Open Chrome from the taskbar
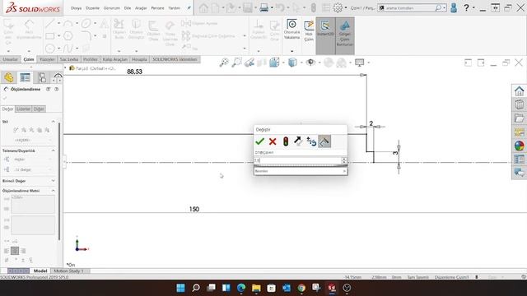 tap(301, 288)
